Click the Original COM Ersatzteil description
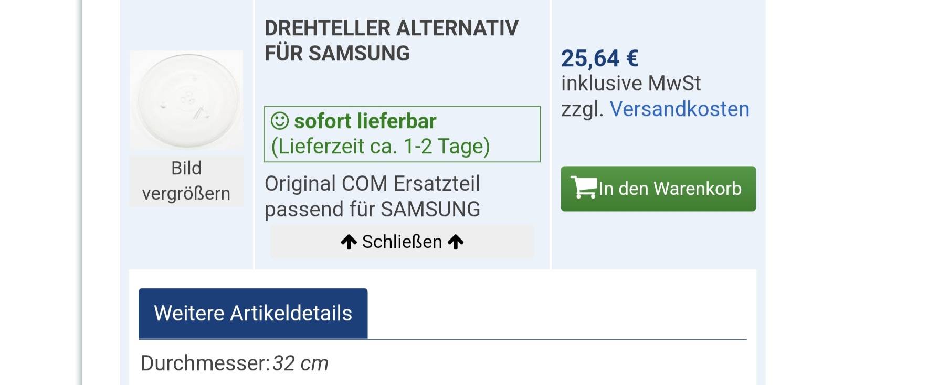This screenshot has height=385, width=928. point(372,184)
